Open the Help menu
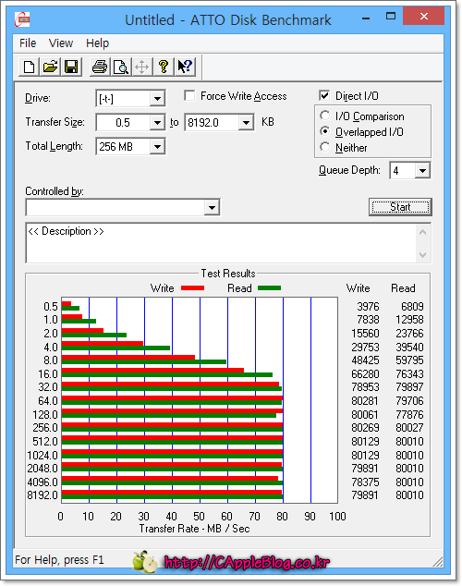 pos(97,43)
